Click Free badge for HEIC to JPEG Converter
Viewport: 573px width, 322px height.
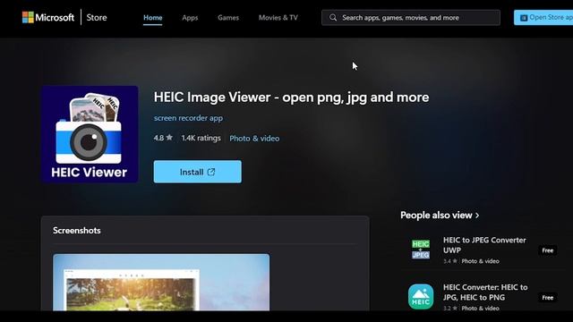547,250
